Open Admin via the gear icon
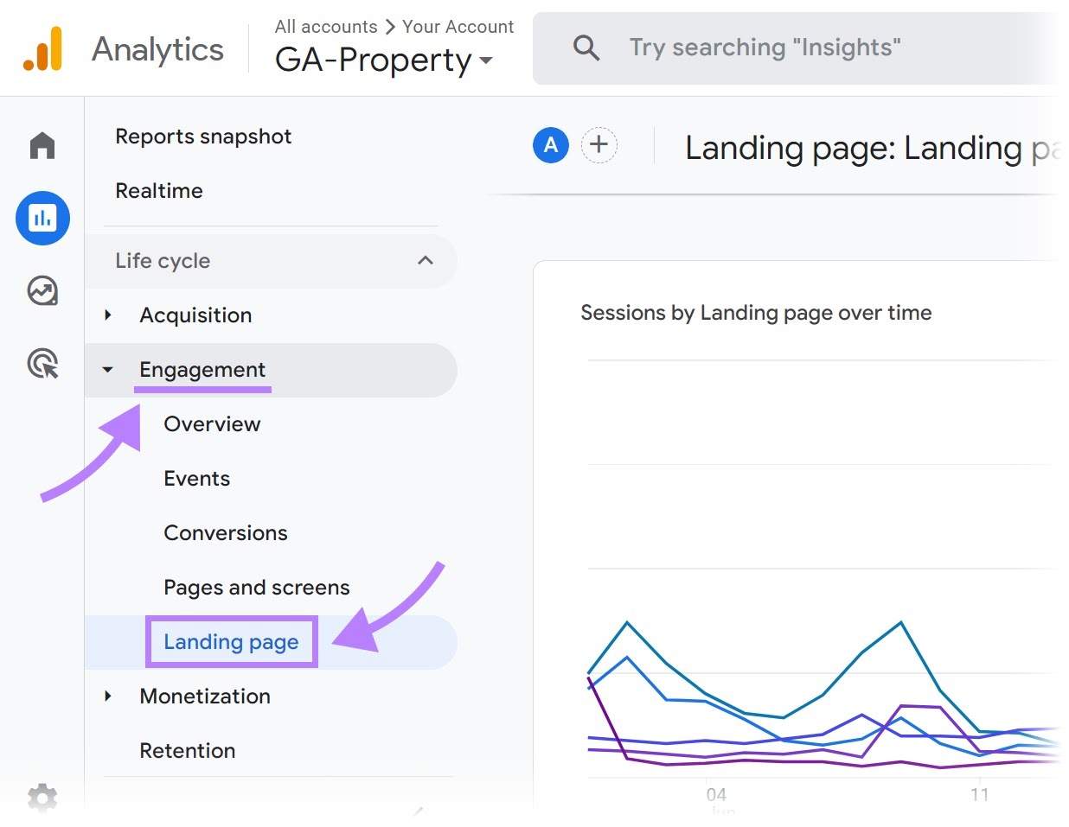1069x827 pixels. (42, 797)
